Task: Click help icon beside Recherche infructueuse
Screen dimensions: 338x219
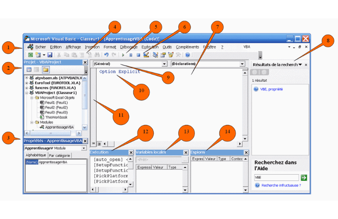Action: [x=257, y=185]
